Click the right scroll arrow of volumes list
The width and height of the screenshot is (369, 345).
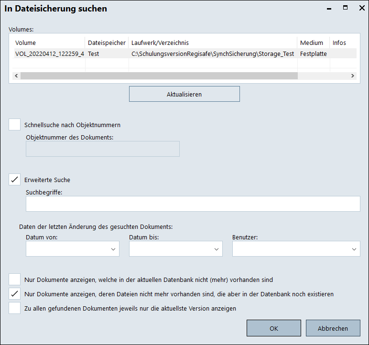(352, 76)
